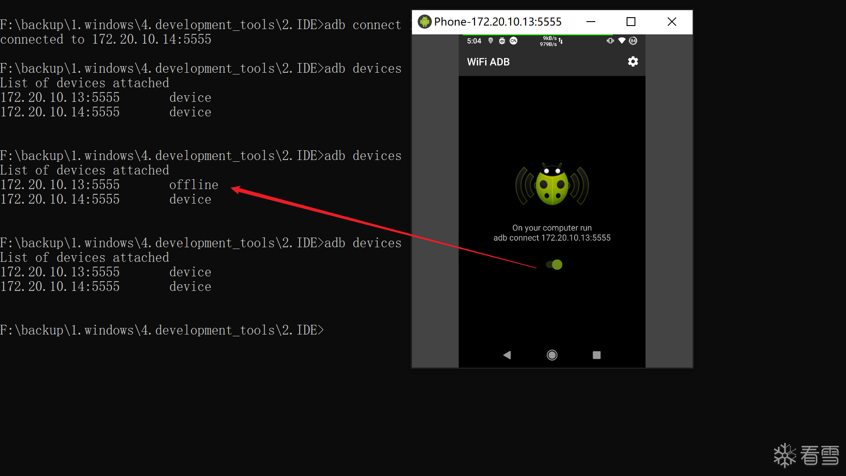Click the vibrate mode status icon

[x=610, y=41]
